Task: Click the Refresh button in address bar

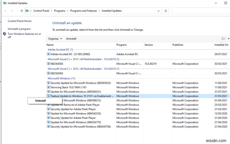Action: point(166,11)
